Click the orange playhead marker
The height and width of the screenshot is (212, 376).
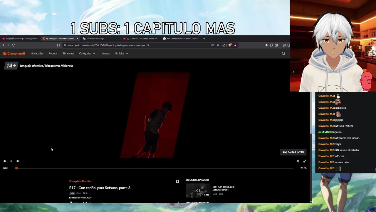click(x=17, y=168)
